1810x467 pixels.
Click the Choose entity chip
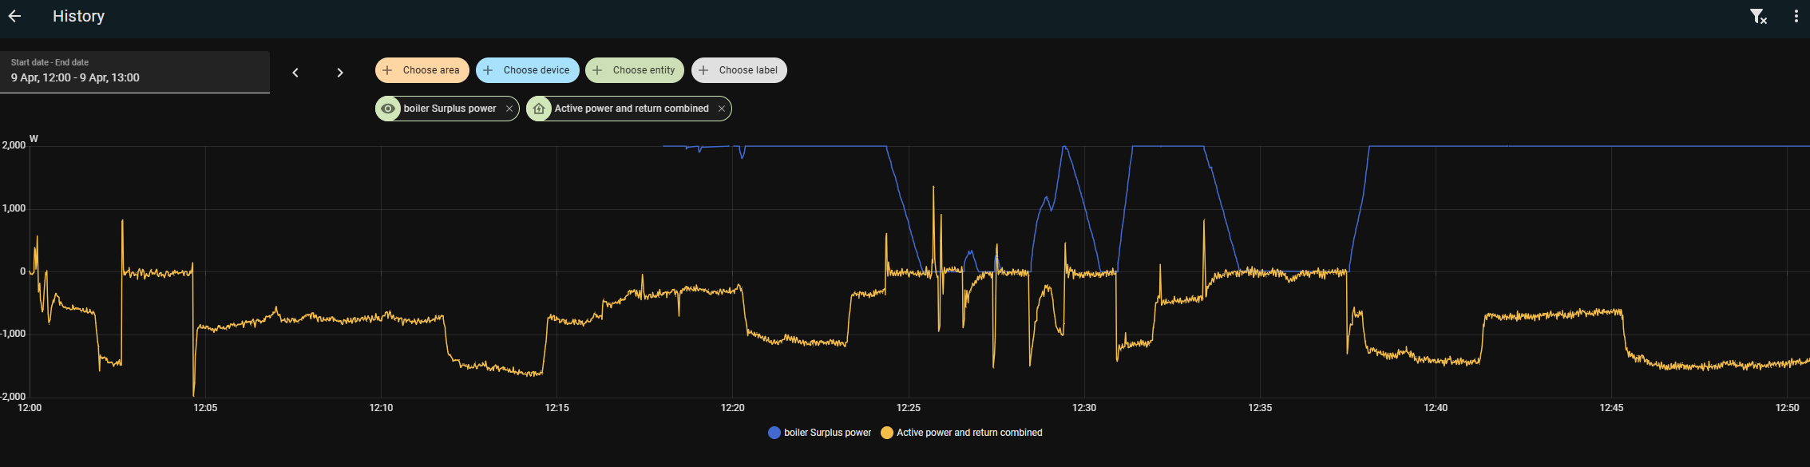[x=635, y=70]
